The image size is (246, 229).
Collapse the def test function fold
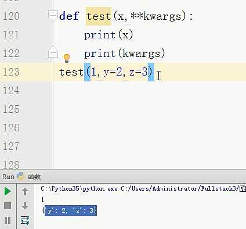point(53,16)
